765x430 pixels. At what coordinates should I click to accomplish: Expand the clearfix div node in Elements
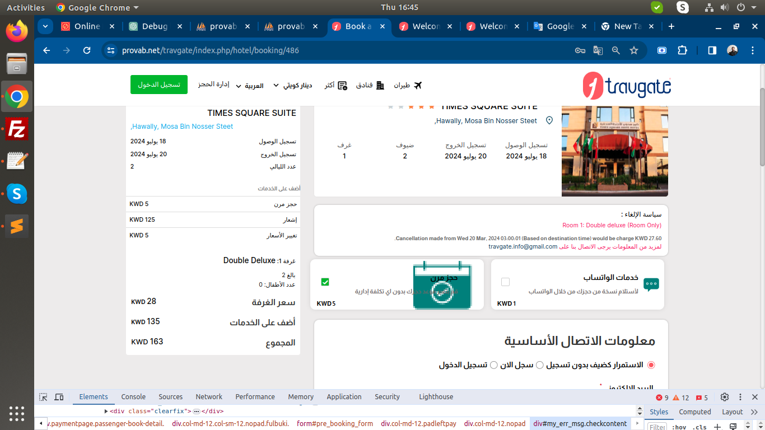click(106, 411)
